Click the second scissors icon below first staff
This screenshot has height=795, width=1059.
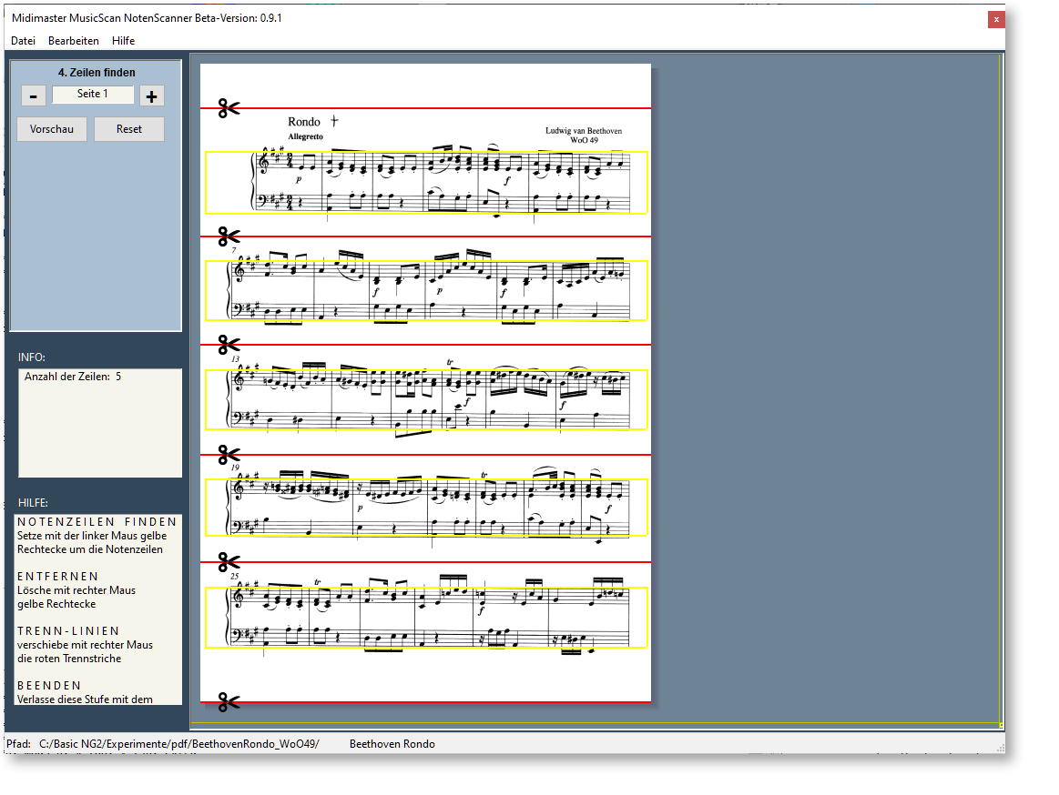(x=229, y=236)
